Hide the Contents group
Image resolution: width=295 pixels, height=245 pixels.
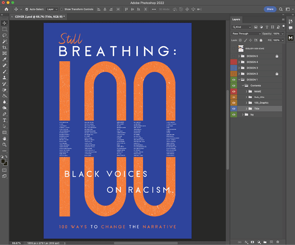point(234,86)
